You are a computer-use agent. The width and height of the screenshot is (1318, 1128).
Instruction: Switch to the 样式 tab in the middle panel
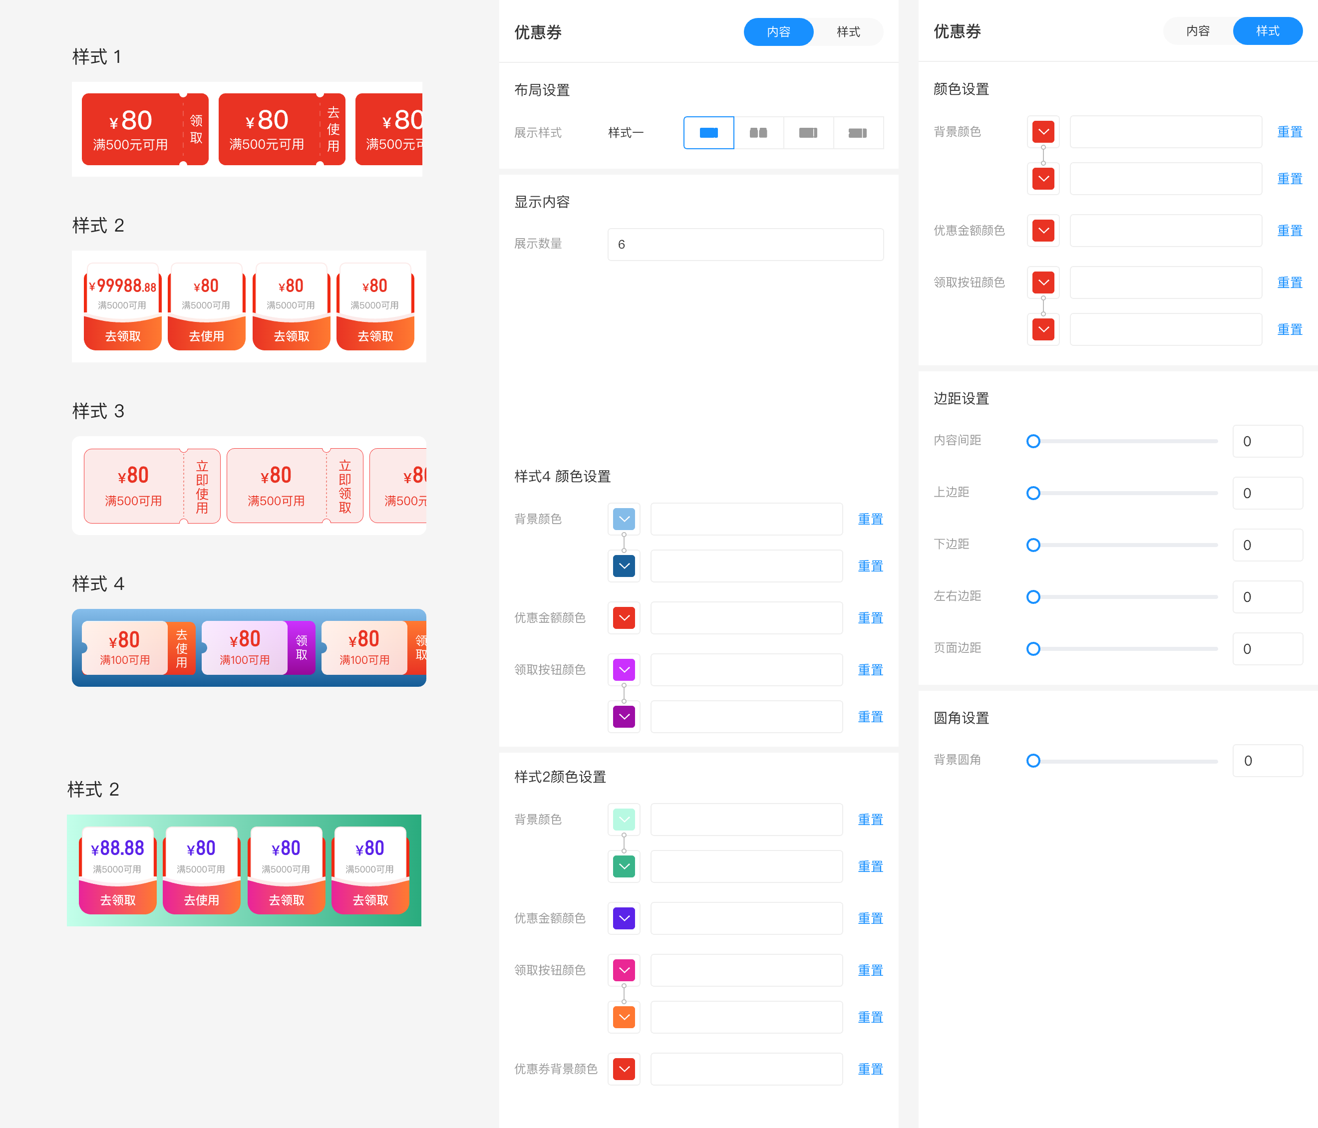(x=849, y=32)
